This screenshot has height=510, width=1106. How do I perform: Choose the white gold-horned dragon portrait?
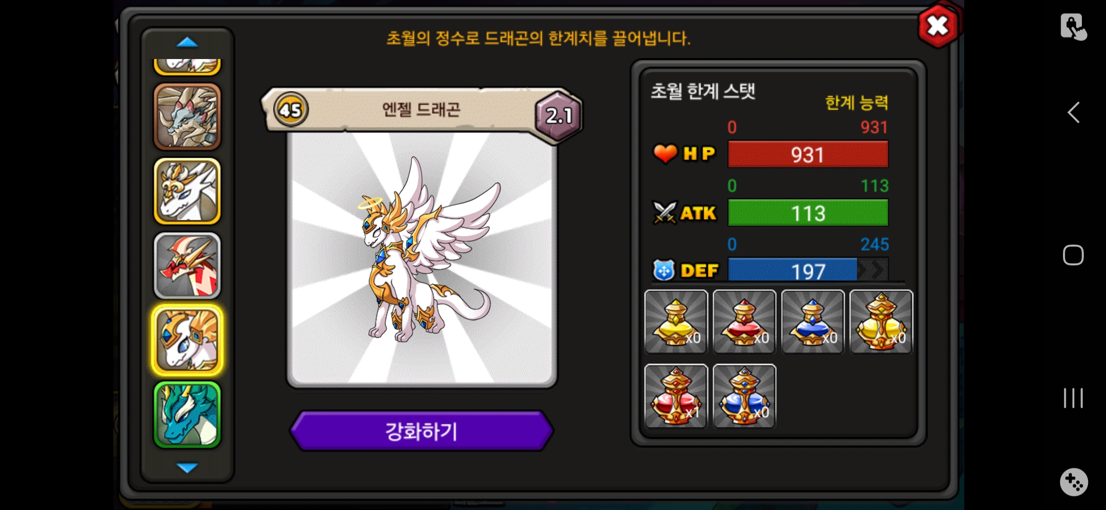(x=187, y=191)
